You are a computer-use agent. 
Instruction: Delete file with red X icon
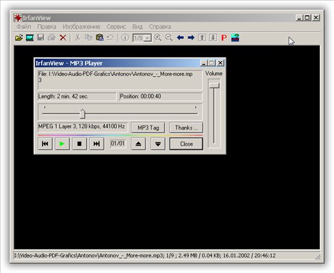[63, 37]
